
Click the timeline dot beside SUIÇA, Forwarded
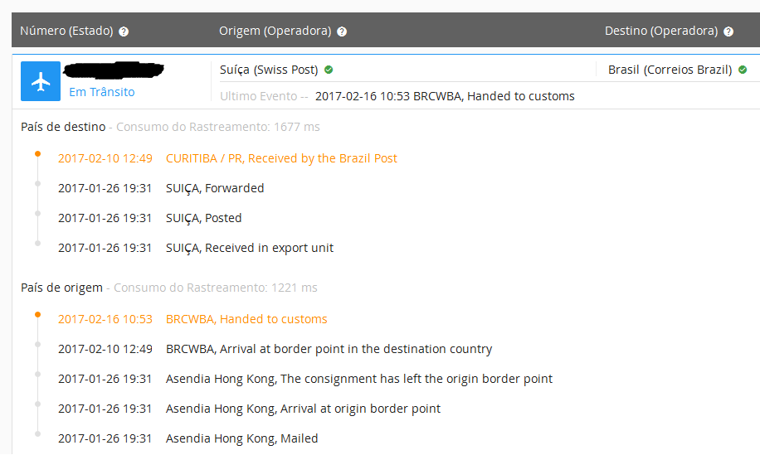37,183
